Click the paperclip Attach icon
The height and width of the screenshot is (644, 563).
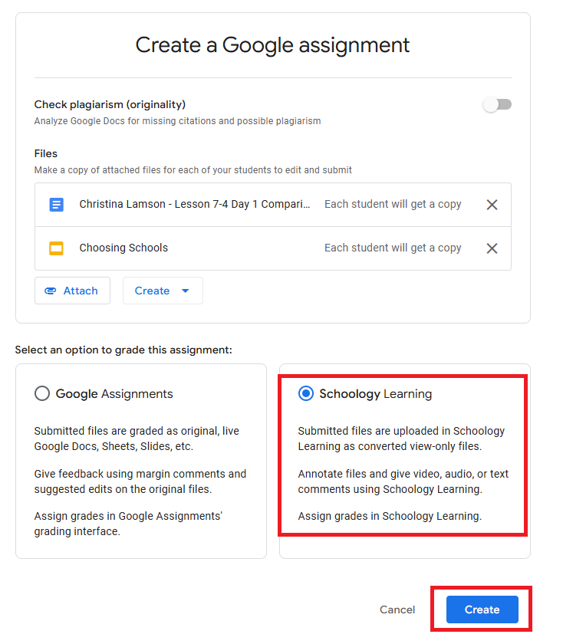click(x=51, y=291)
